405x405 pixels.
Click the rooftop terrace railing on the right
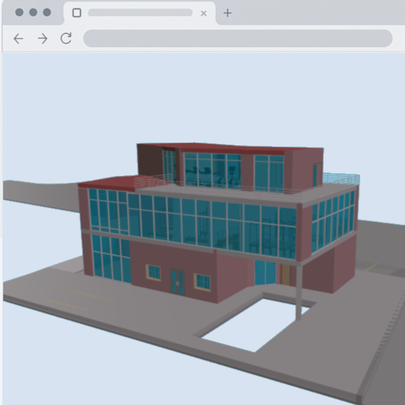coord(341,179)
